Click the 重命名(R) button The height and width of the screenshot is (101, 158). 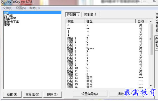click(32, 95)
